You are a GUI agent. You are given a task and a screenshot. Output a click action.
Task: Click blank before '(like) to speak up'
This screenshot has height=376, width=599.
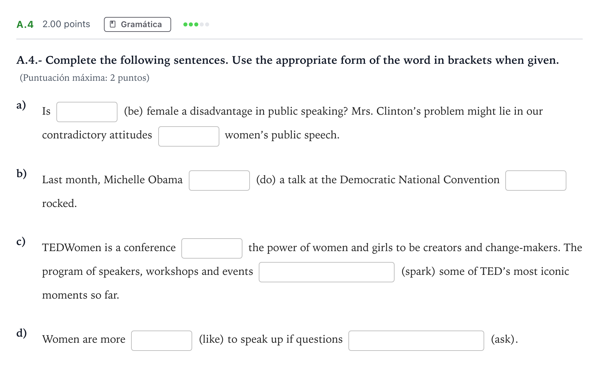162,341
